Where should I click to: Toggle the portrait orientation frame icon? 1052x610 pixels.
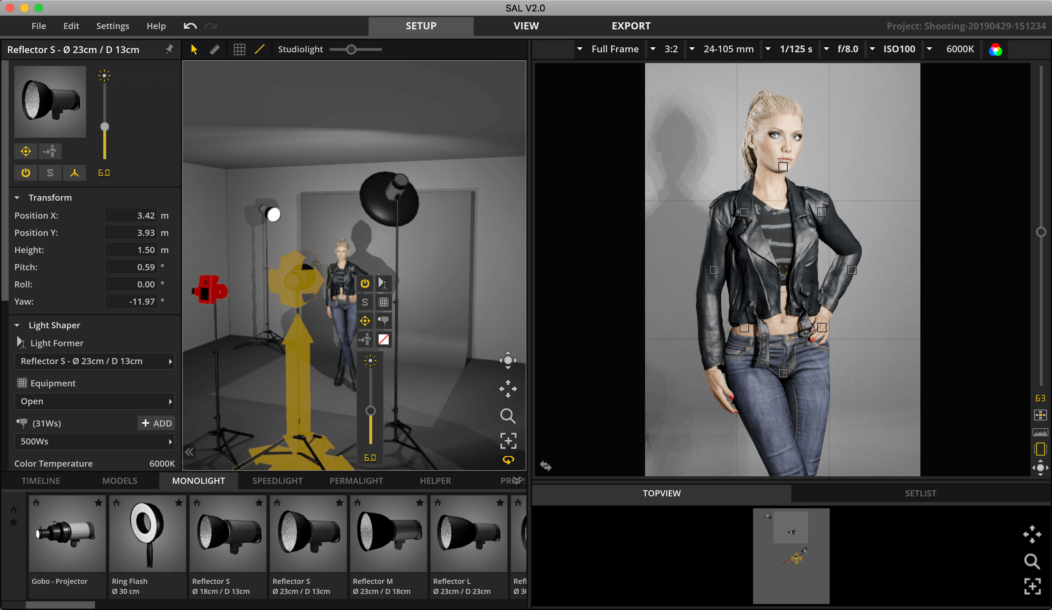[1040, 449]
